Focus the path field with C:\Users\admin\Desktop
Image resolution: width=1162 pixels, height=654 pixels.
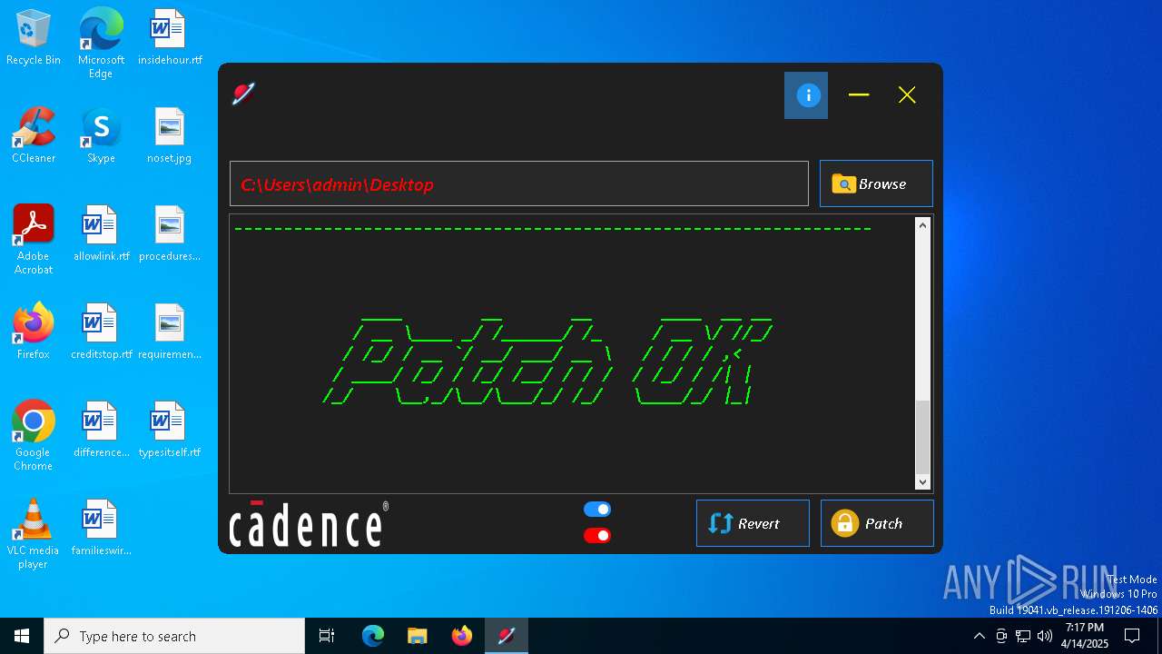click(519, 184)
